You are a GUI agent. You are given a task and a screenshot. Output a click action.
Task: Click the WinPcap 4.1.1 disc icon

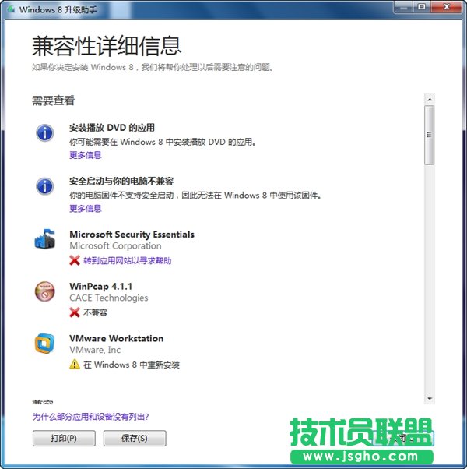(x=45, y=291)
